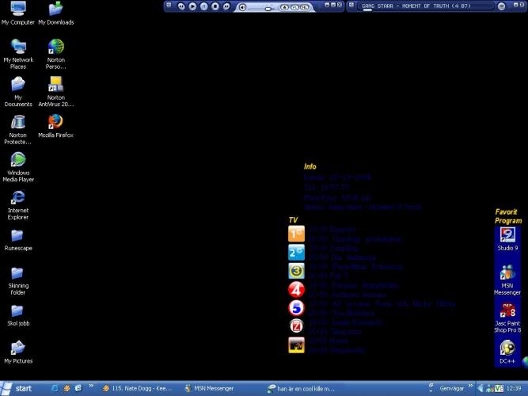Screen dimensions: 528x396
Task: Open the My Downloads folder icon
Action: pyautogui.click(x=56, y=13)
